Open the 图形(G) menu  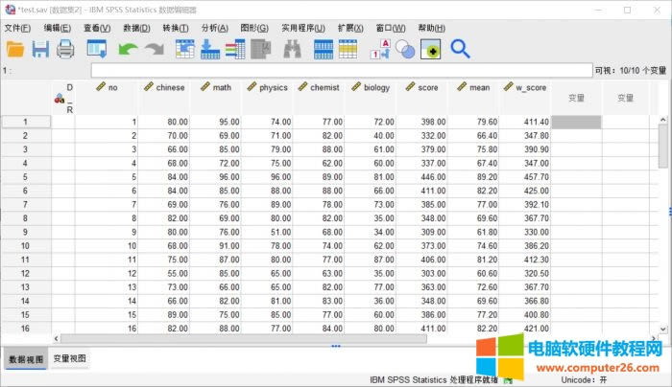point(253,28)
